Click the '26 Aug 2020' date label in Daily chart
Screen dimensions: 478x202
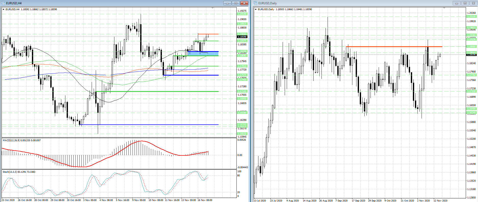[x=326, y=201]
